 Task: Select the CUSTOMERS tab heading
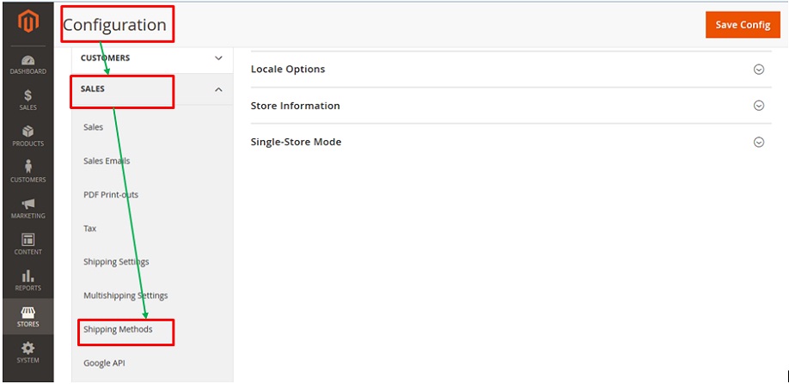[105, 58]
